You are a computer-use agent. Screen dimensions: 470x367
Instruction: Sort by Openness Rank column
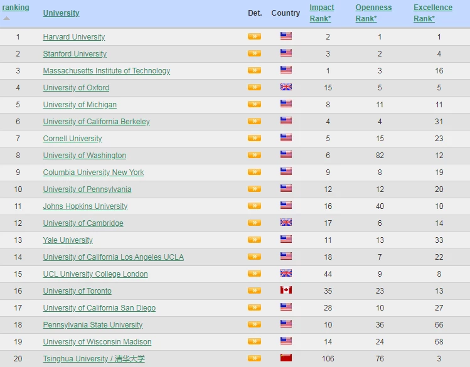(373, 13)
